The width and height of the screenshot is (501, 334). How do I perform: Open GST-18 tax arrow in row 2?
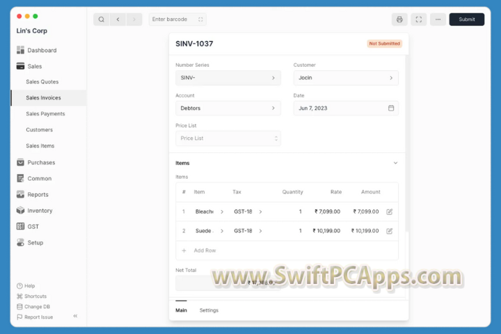pyautogui.click(x=260, y=231)
